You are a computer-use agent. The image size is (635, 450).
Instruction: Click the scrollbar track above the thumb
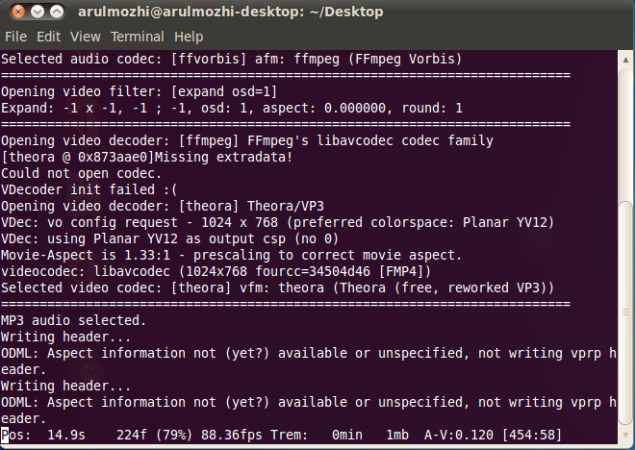coord(625,134)
